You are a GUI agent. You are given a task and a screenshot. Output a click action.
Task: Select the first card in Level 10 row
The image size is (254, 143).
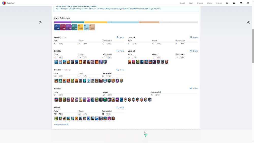tap(56, 99)
